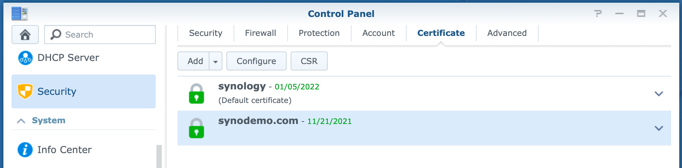Click the CSR button
682x168 pixels.
click(x=309, y=61)
